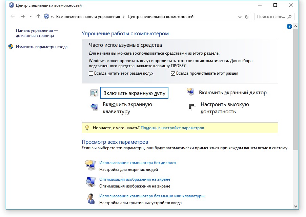Click the icon for use without mouse or keyboard
The height and width of the screenshot is (217, 306).
(x=90, y=199)
